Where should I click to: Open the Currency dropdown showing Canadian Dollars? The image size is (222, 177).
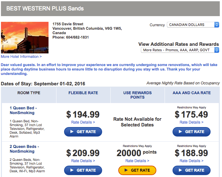193,25
